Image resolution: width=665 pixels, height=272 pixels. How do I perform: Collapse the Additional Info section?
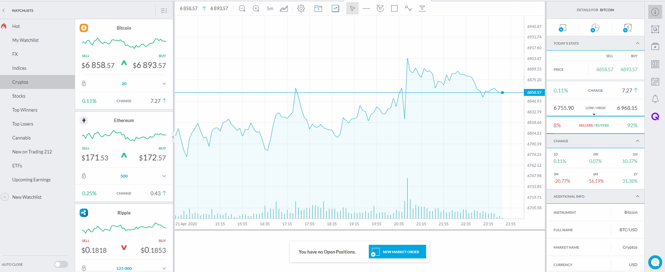coord(637,196)
